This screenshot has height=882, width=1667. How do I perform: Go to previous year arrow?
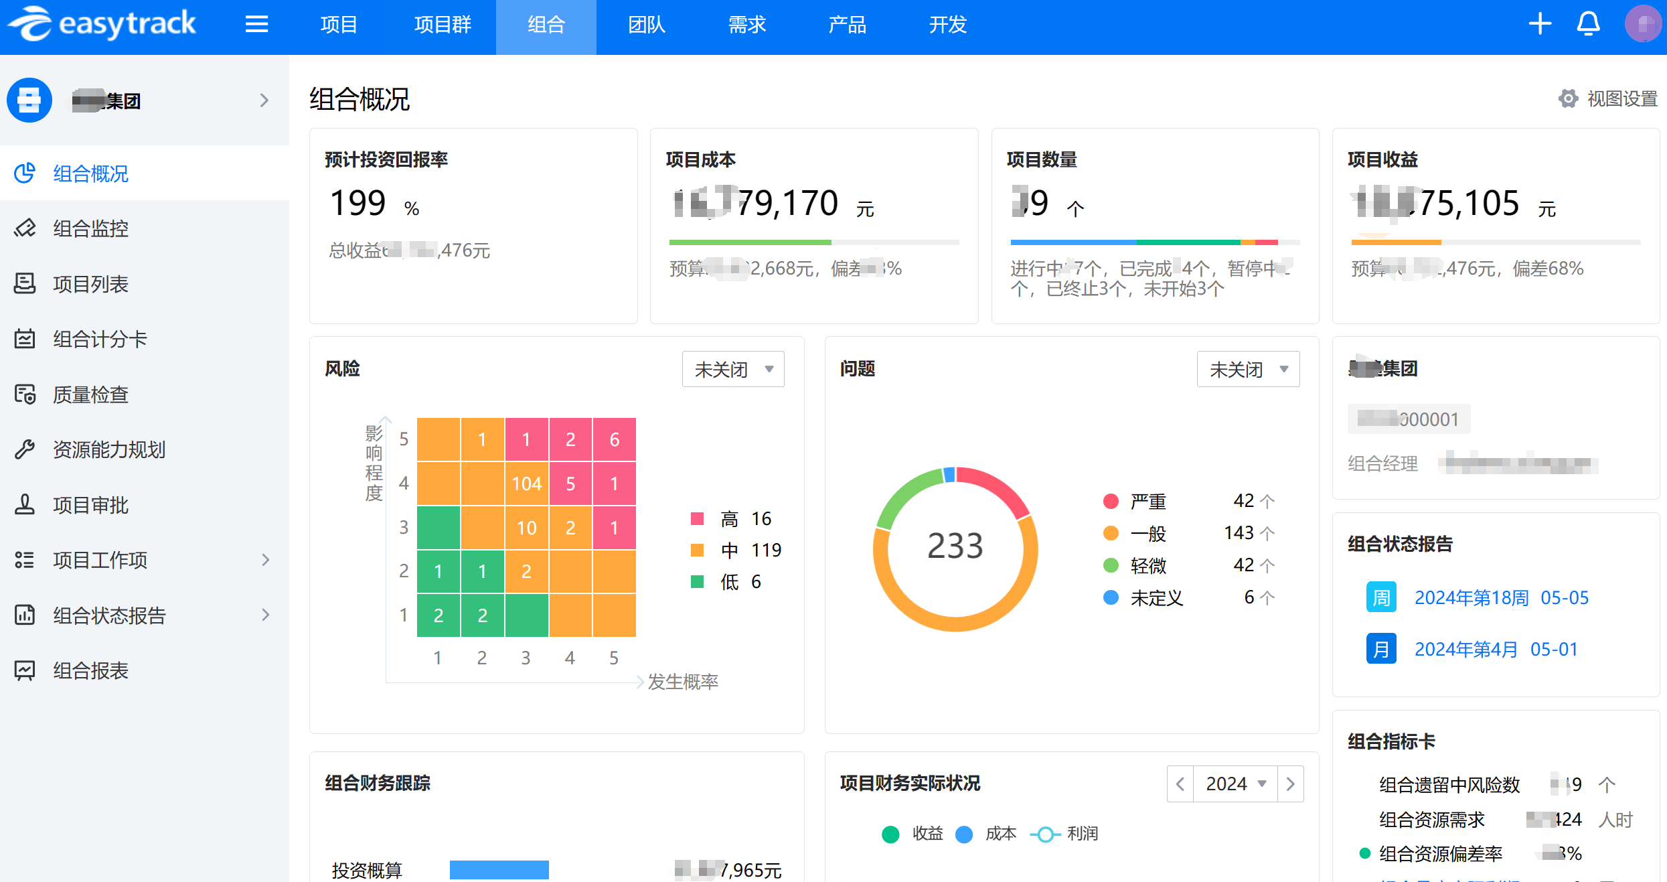pyautogui.click(x=1181, y=784)
